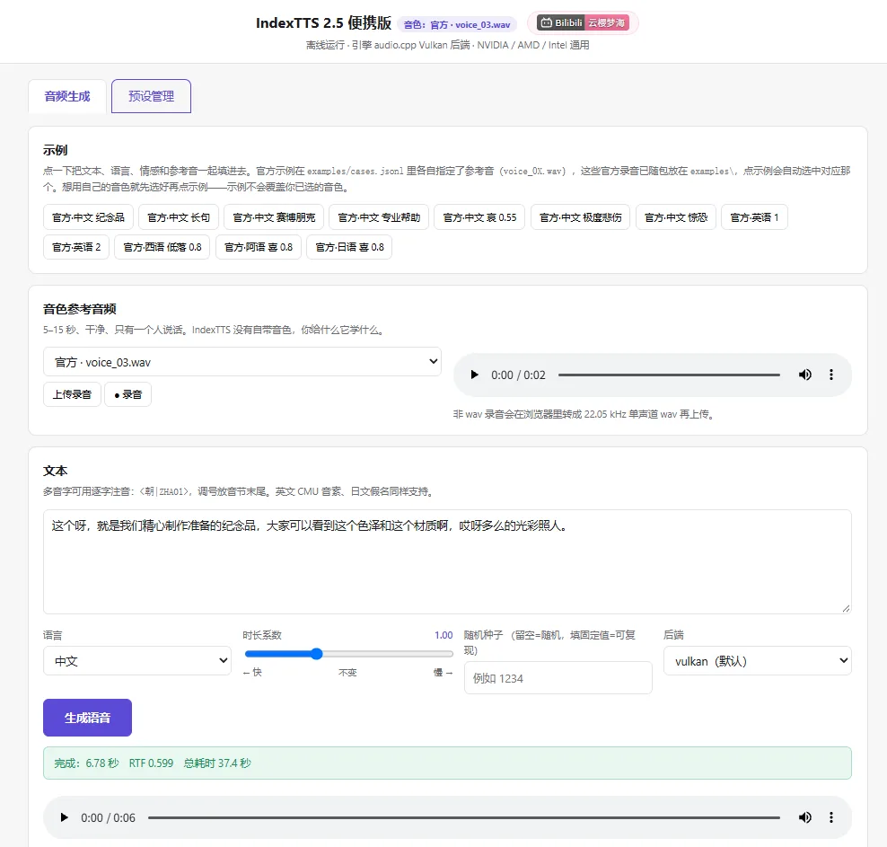Click the 总耗时 37.4 秒 status text
Screen dimensions: 887x847
[x=217, y=763]
